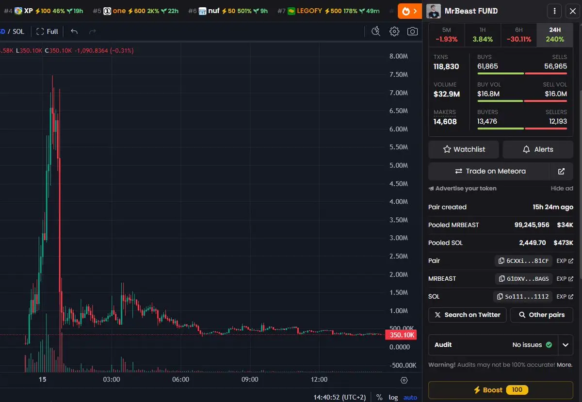Toggle auto scale on chart
The image size is (582, 402).
tap(410, 397)
